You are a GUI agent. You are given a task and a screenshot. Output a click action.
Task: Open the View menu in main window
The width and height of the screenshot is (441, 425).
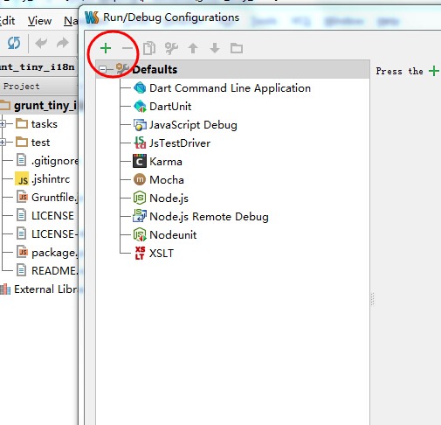[39, 21]
